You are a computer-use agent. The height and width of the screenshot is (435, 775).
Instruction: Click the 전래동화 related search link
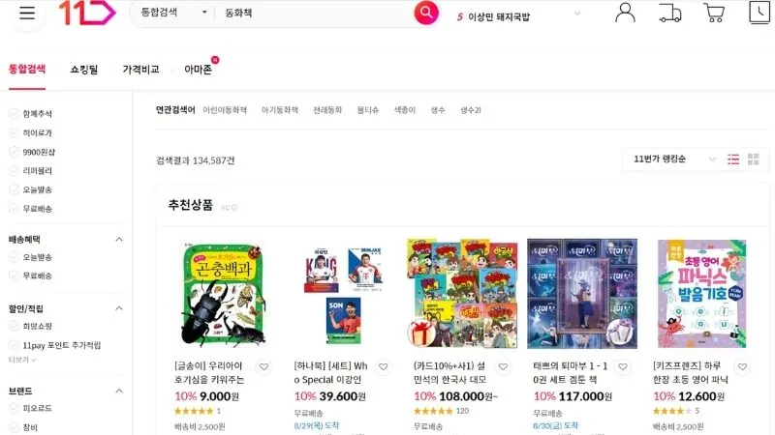tap(327, 110)
